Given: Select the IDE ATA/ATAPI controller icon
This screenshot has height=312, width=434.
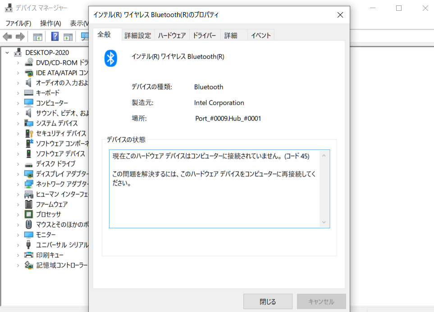Looking at the screenshot, I should (29, 73).
